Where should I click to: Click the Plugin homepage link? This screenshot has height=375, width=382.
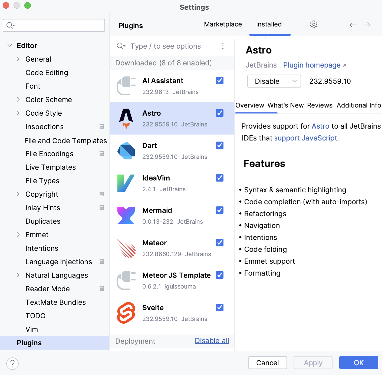tap(312, 65)
